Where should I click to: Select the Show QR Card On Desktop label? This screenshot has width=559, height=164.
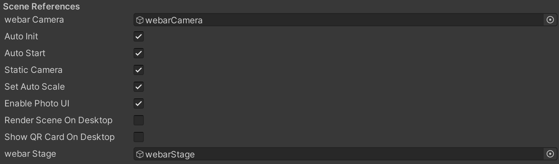[x=59, y=137]
